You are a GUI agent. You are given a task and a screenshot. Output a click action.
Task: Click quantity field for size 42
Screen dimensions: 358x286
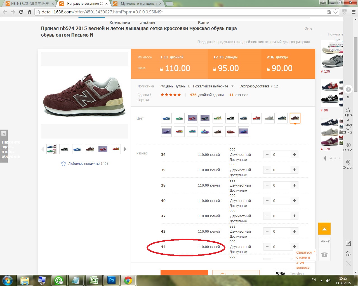click(281, 216)
